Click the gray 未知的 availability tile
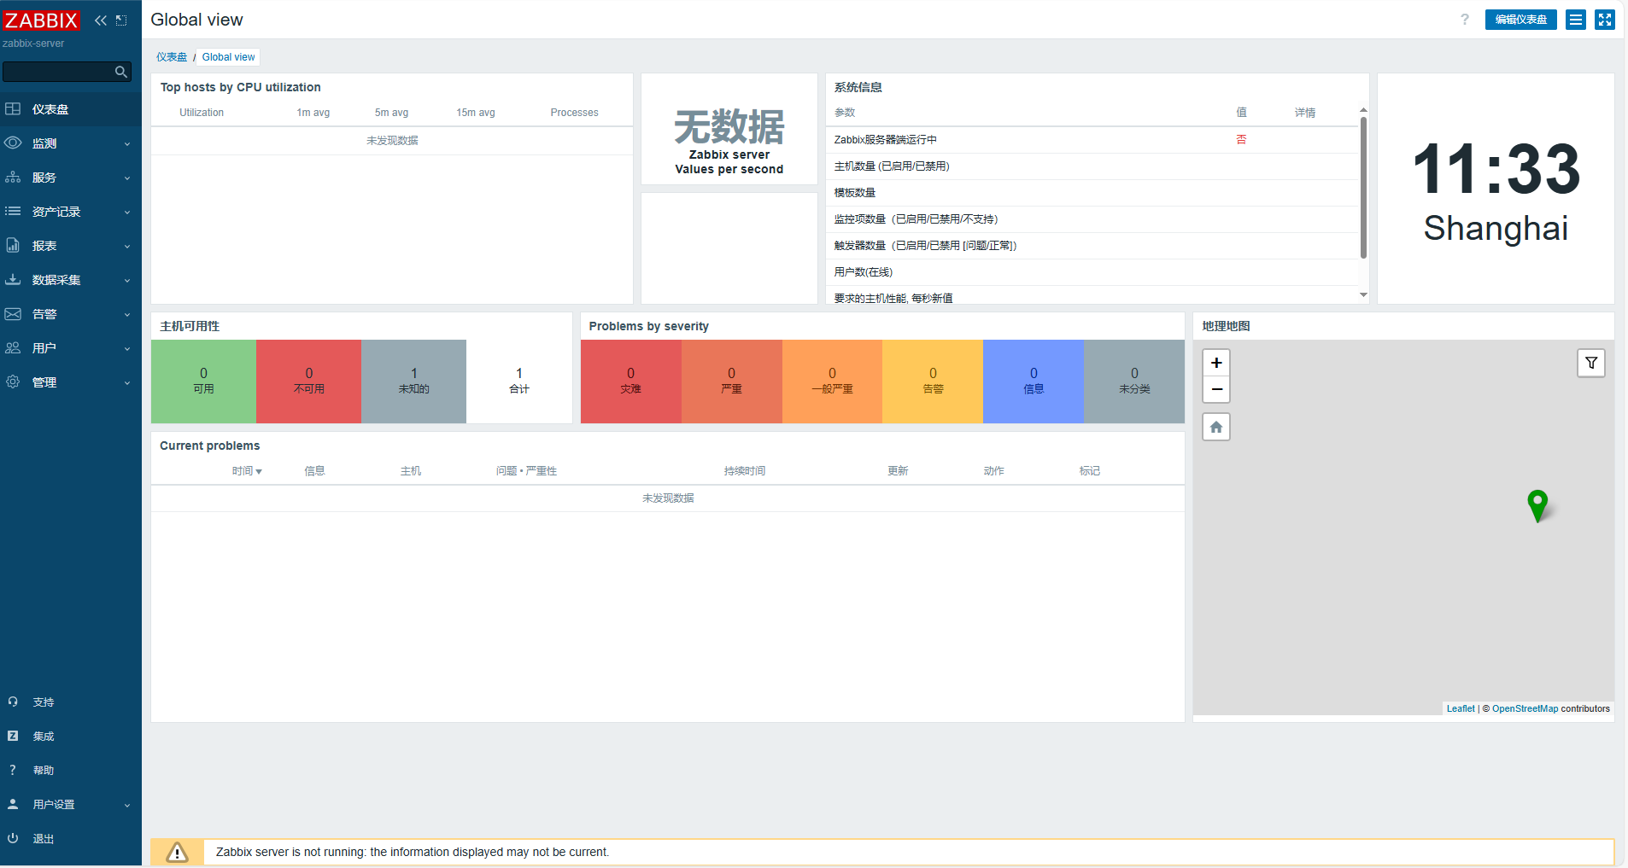1628x868 pixels. click(413, 382)
